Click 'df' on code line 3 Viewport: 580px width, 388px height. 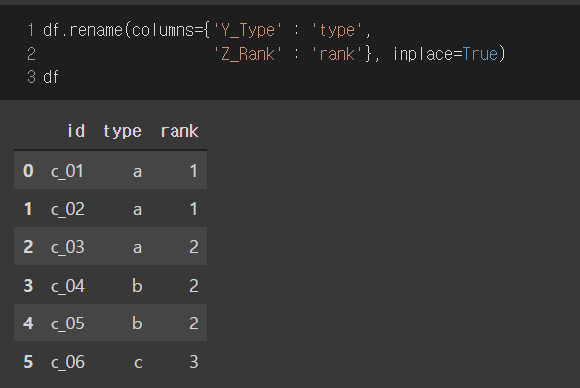tap(51, 77)
